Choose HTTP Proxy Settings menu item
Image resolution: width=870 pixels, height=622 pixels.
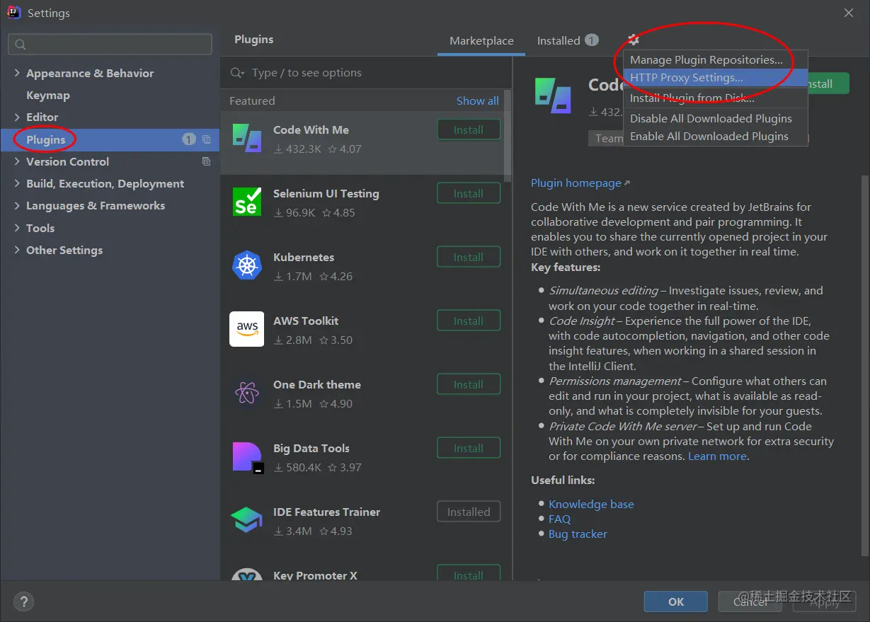point(715,78)
